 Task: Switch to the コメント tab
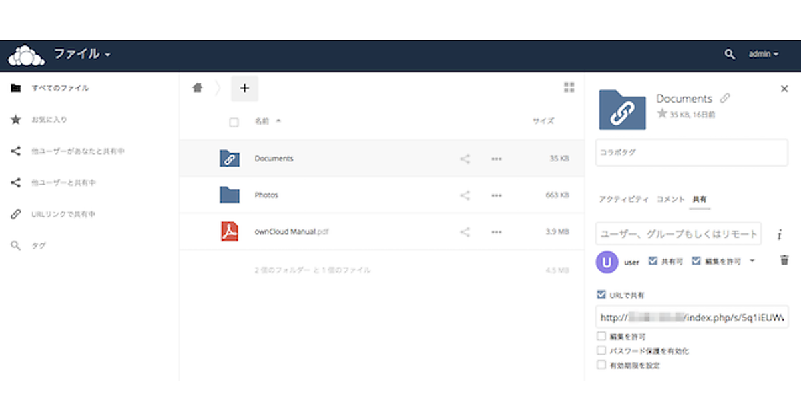pyautogui.click(x=670, y=199)
